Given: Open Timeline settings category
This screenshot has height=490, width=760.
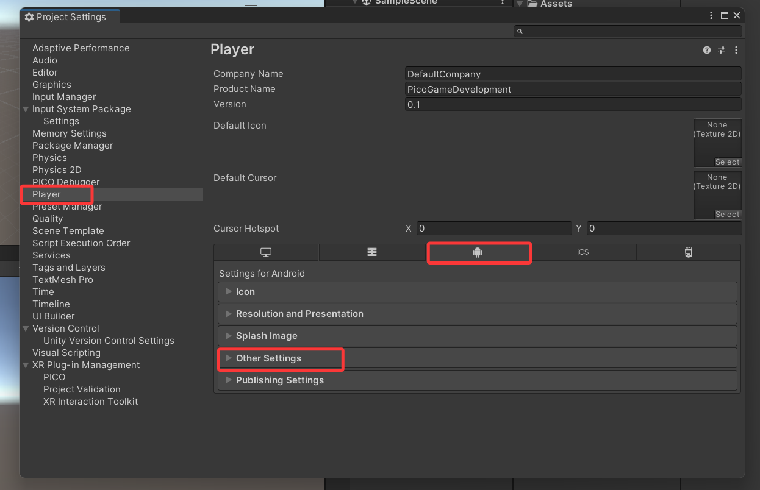Looking at the screenshot, I should 51,304.
